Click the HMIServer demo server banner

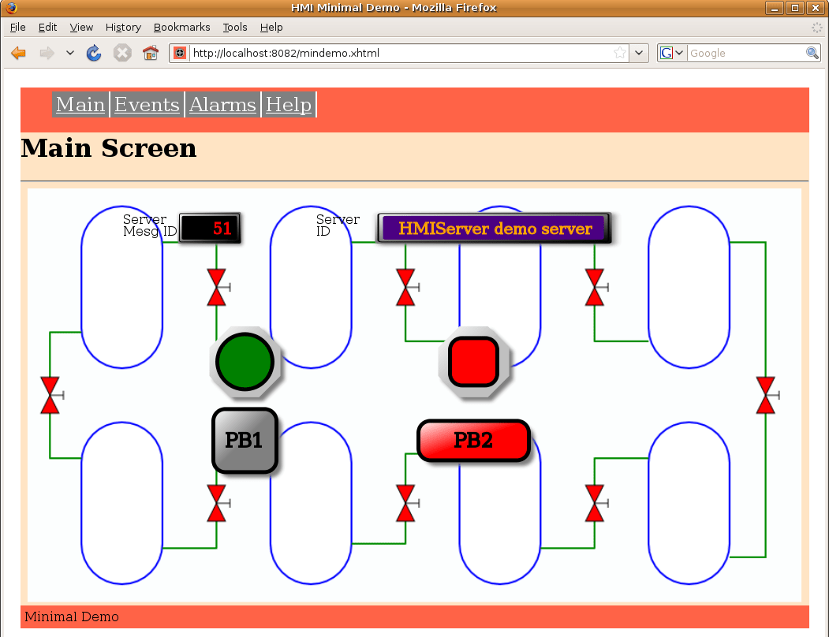pos(495,229)
